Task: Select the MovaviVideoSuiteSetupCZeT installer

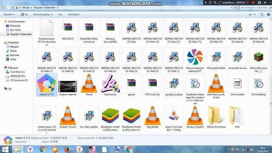Action: [x=195, y=60]
